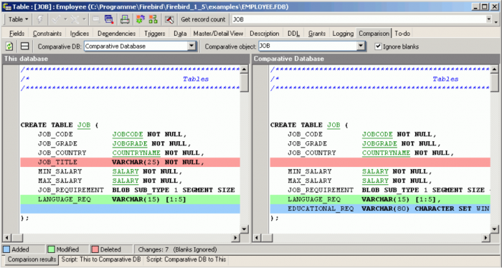
Task: Click the Comparative DB input field
Action: point(136,47)
